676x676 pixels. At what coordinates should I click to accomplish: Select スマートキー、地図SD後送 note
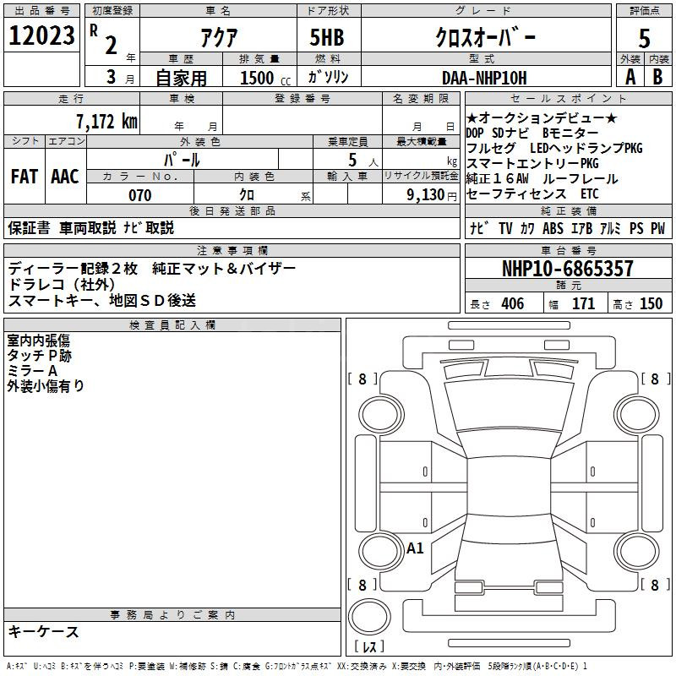click(101, 301)
